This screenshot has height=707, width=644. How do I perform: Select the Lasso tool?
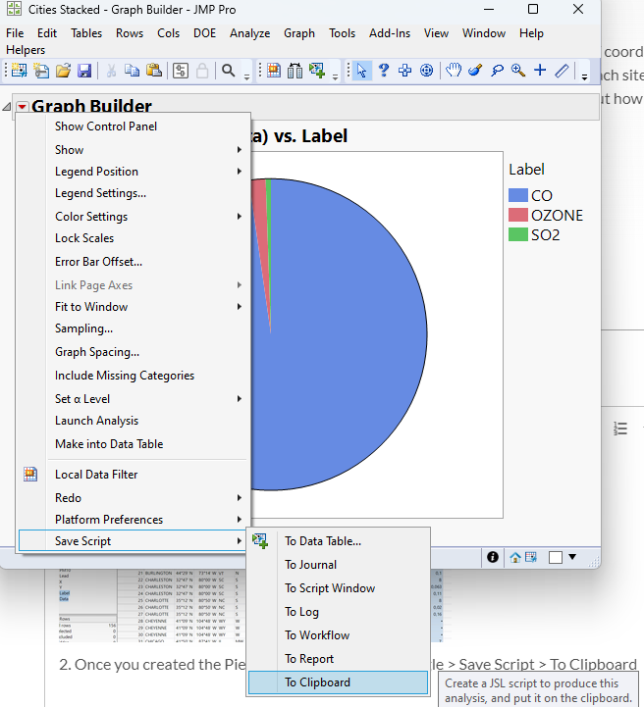coord(497,71)
